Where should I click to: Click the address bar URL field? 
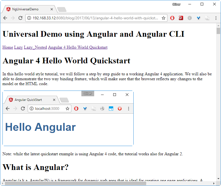(x=95, y=18)
